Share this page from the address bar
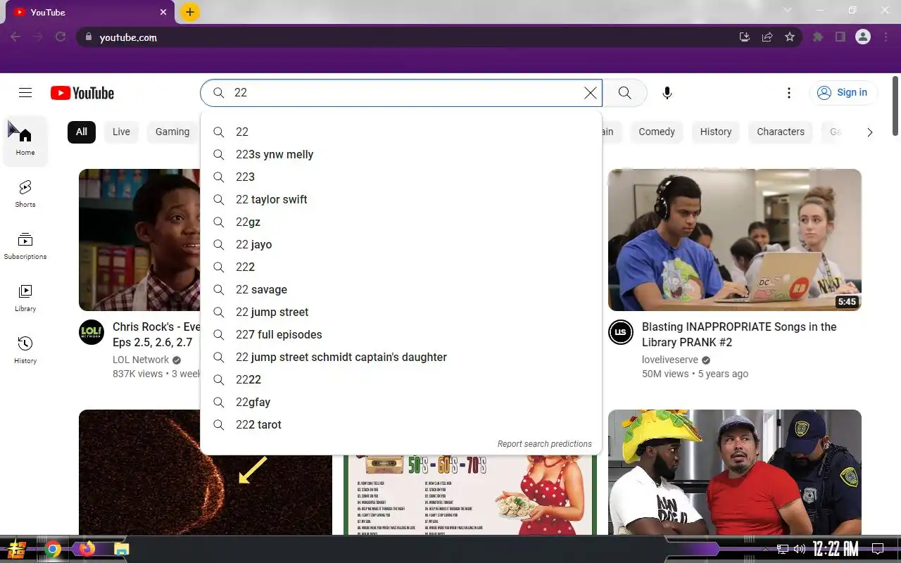The height and width of the screenshot is (563, 901). pyautogui.click(x=767, y=37)
